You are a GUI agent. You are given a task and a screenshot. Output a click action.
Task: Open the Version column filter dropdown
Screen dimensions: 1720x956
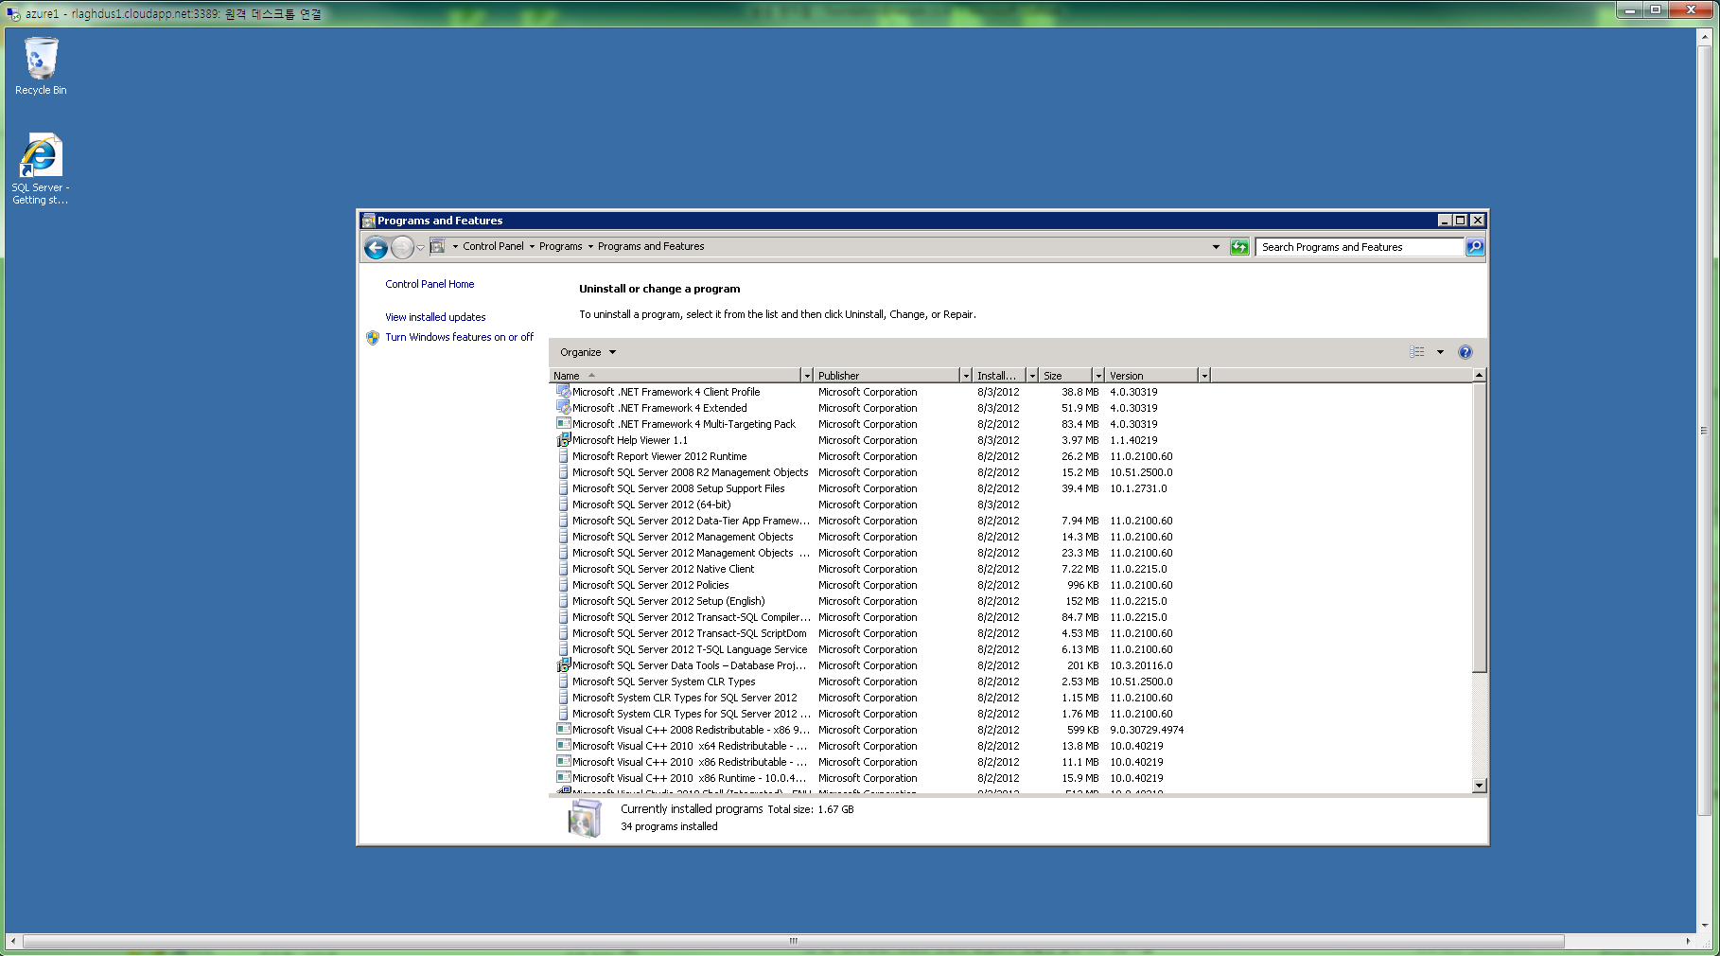click(x=1204, y=376)
